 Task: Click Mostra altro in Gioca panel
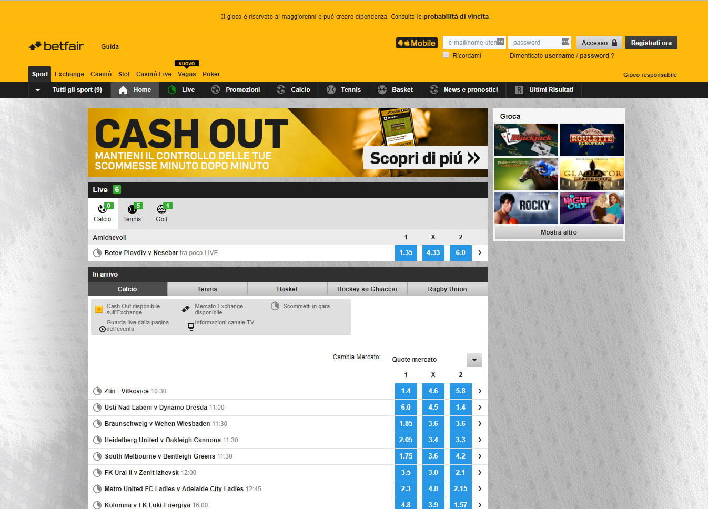[559, 232]
